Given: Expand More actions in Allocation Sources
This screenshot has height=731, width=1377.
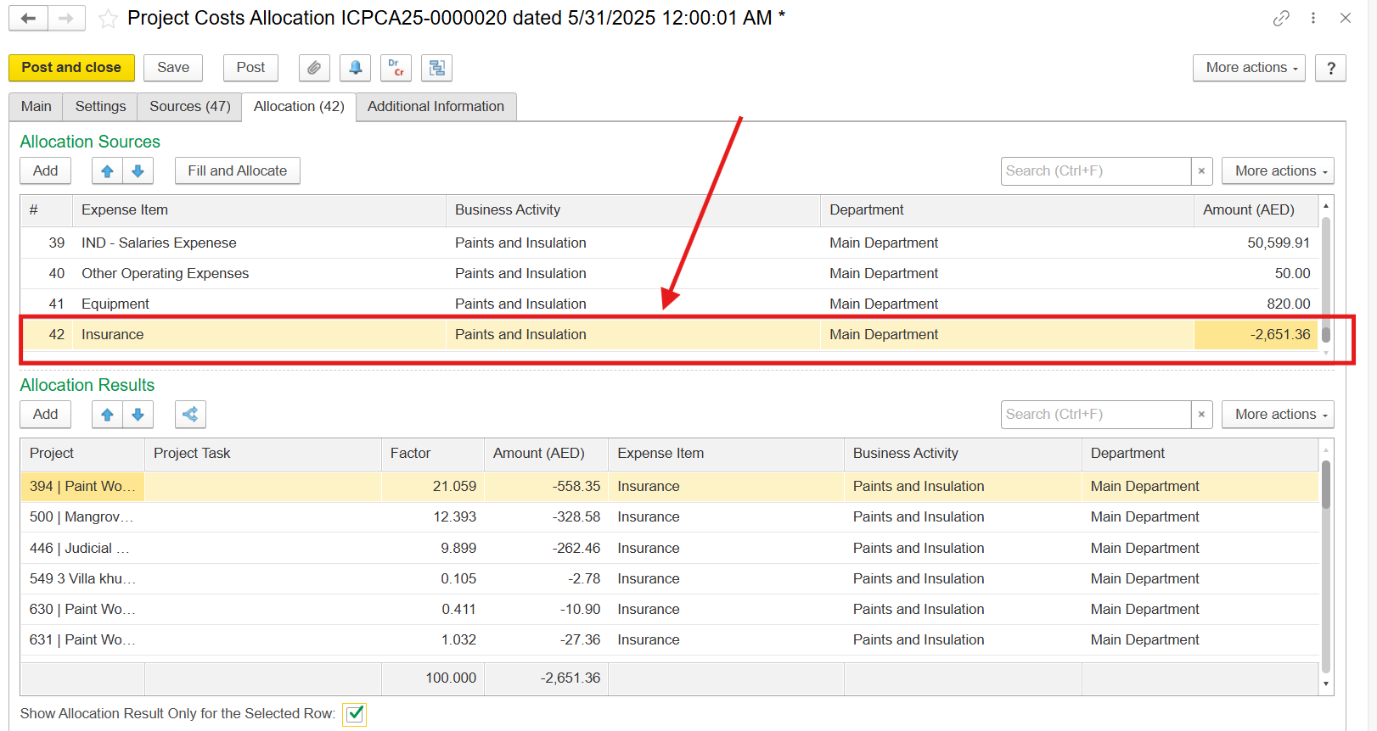Looking at the screenshot, I should point(1277,171).
